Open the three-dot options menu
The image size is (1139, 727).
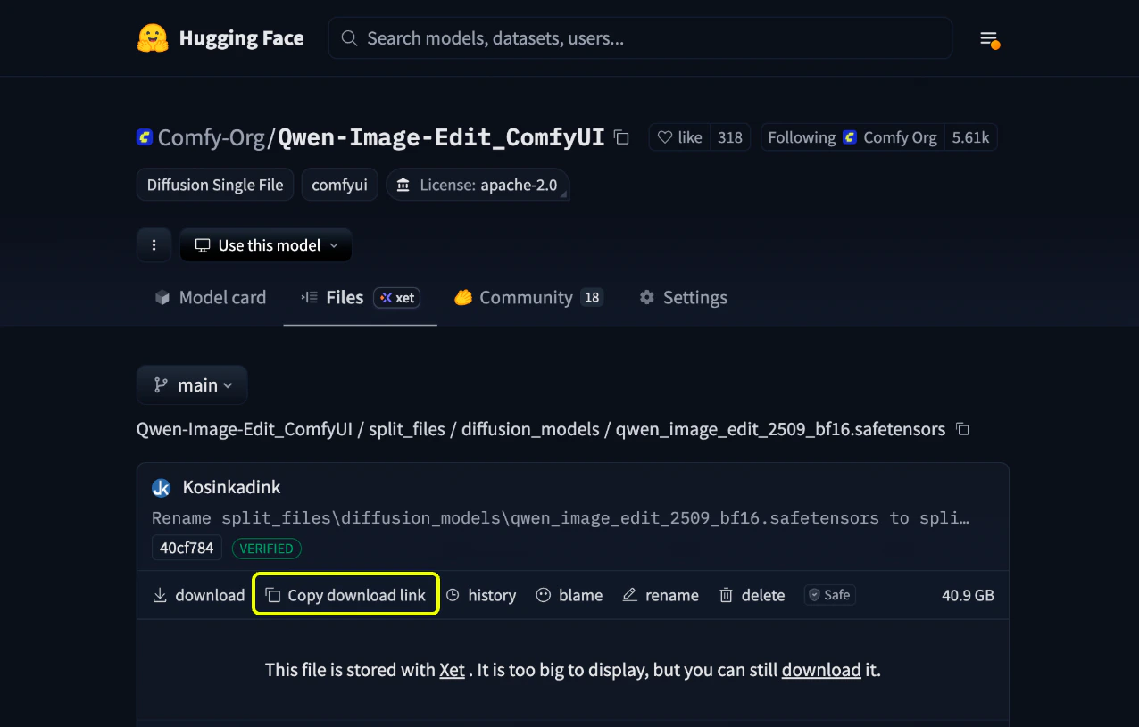(x=154, y=244)
